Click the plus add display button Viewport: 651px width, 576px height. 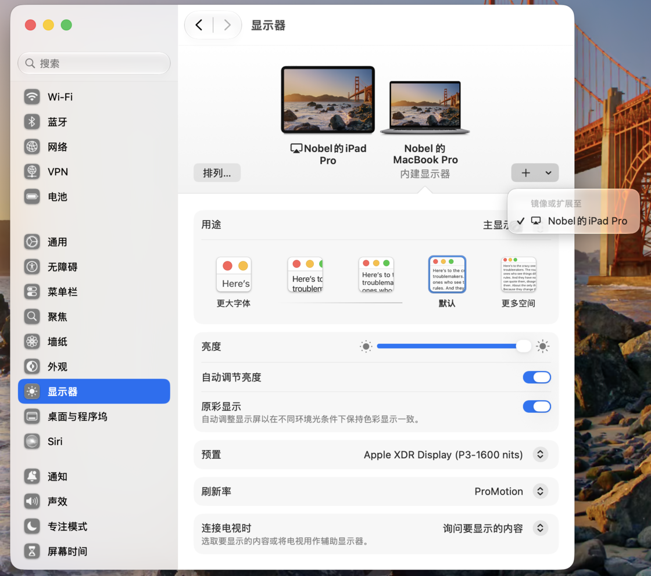tap(525, 173)
